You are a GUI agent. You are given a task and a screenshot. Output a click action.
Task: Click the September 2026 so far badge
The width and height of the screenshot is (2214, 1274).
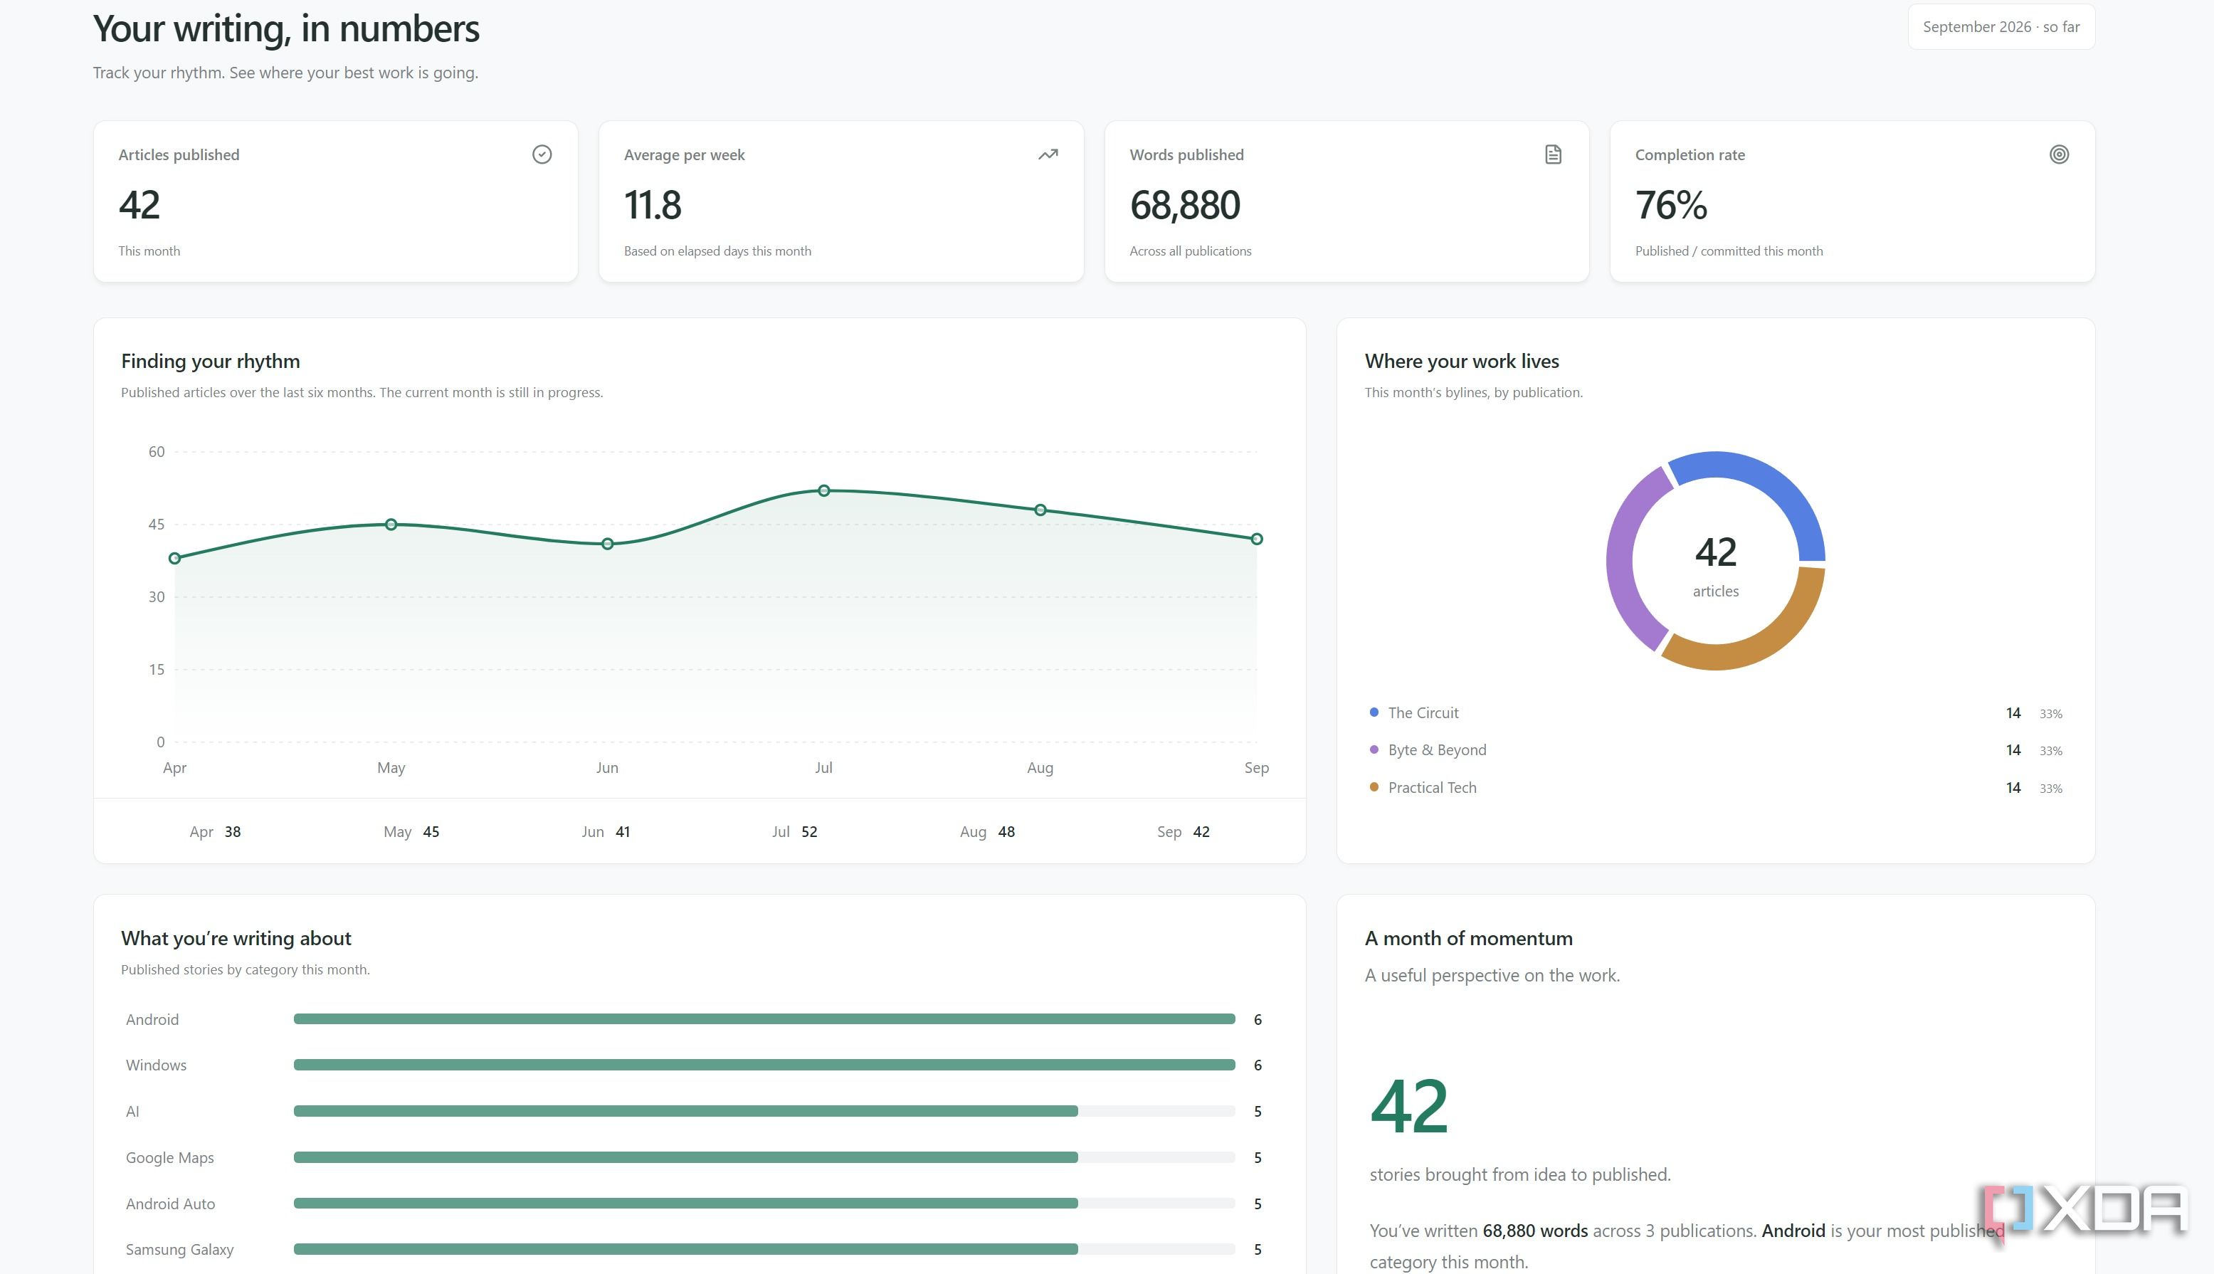tap(2000, 27)
